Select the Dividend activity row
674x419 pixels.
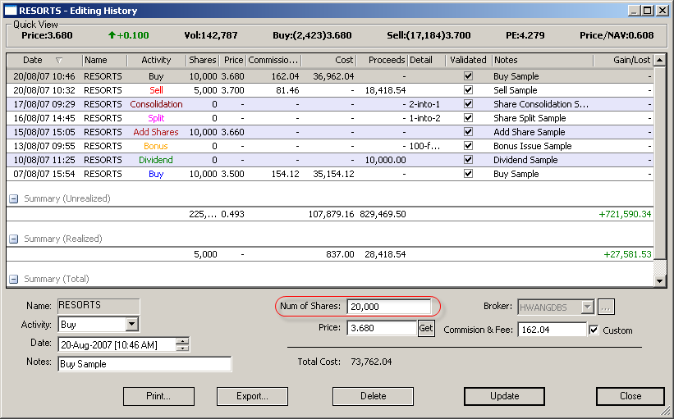pos(330,160)
